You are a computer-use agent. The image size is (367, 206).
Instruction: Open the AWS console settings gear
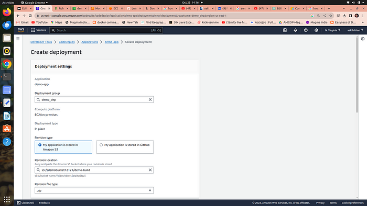tap(316, 30)
